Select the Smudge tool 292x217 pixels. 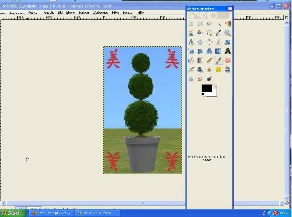coord(200,79)
